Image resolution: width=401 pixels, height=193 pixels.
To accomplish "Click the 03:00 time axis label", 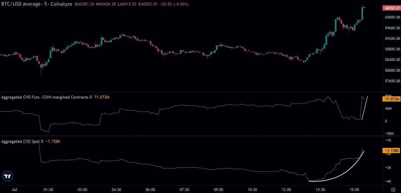I will coord(82,189).
